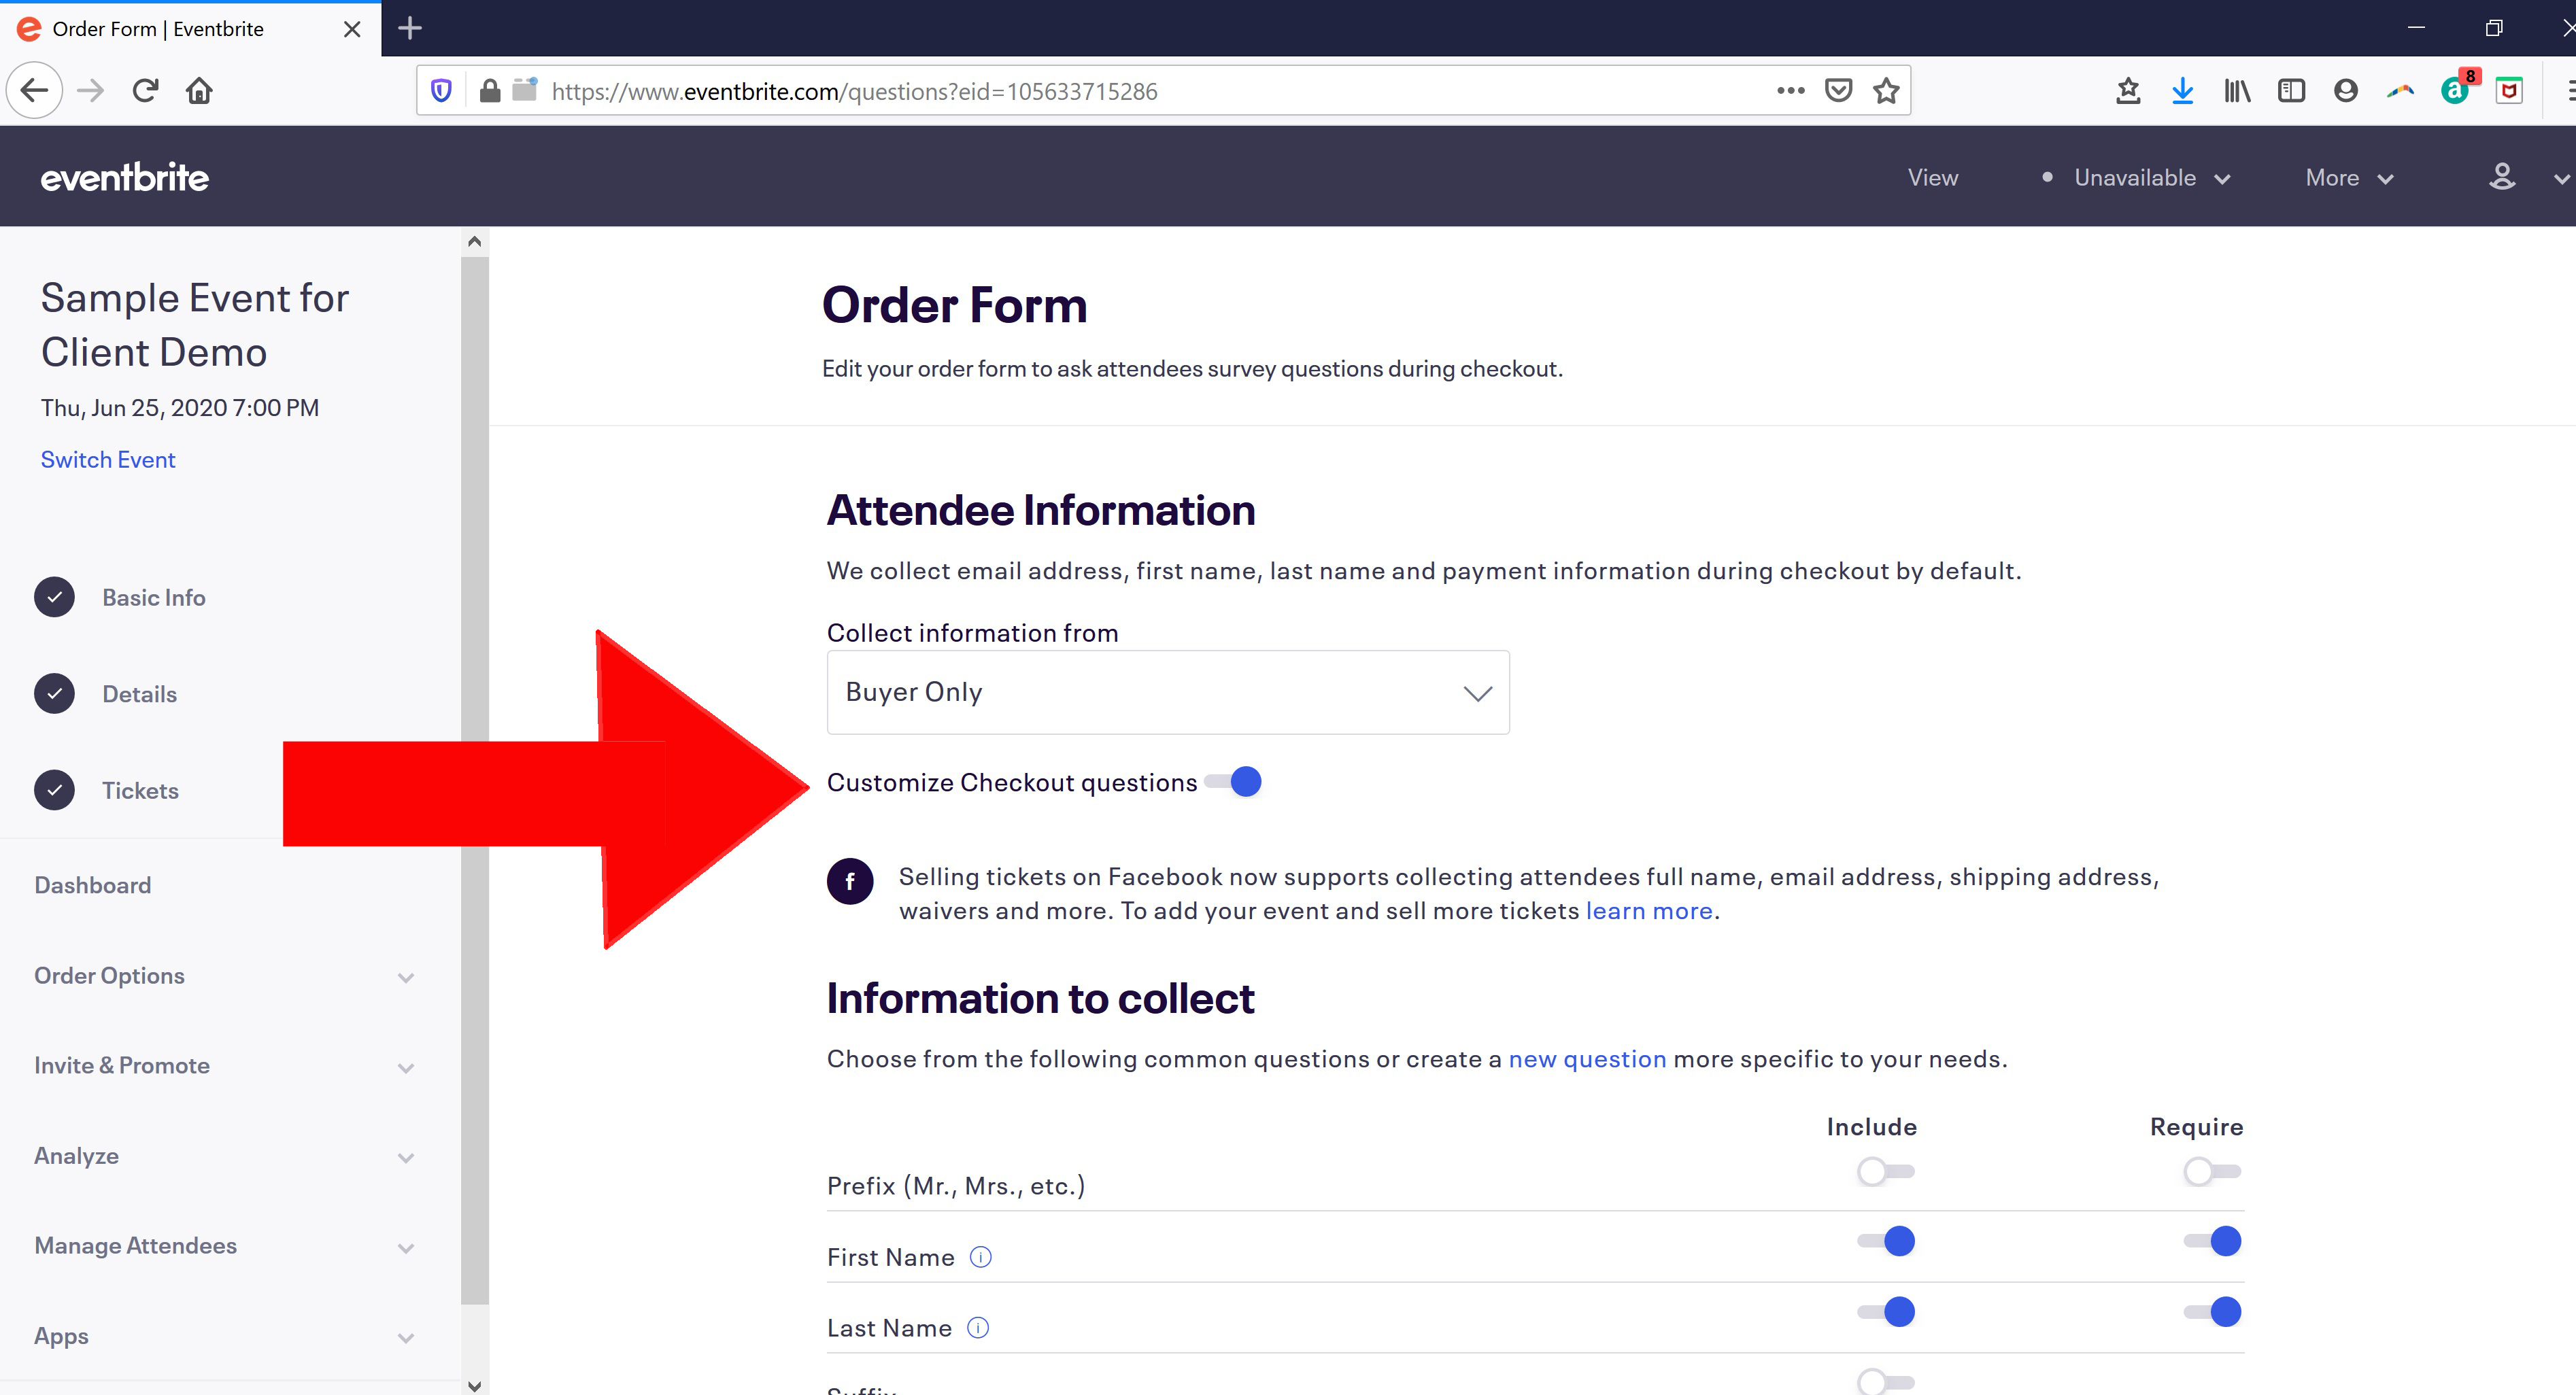Click the Facebook circle icon

pyautogui.click(x=850, y=881)
